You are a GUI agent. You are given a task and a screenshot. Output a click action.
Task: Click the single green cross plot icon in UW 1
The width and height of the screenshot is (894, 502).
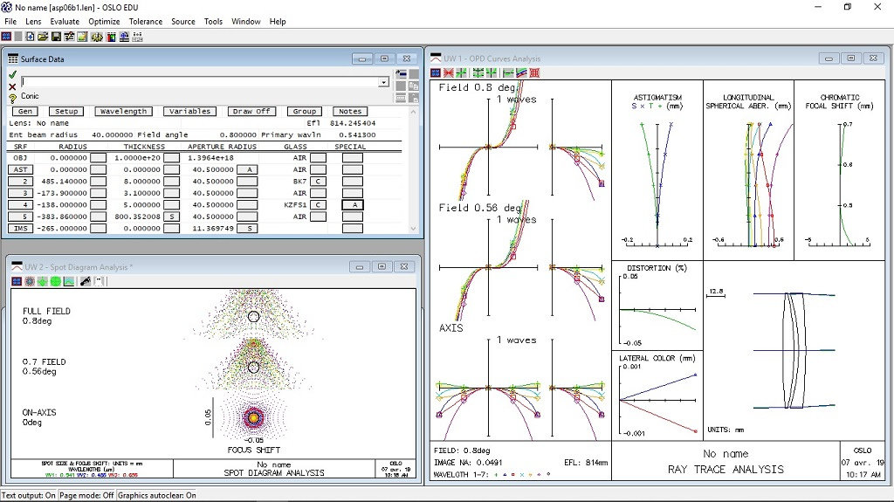(461, 73)
